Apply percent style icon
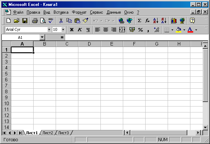Screen dimensions: 210x144 click(140, 29)
